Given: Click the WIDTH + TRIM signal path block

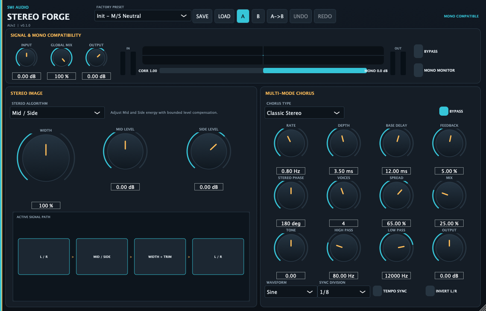Looking at the screenshot, I should tap(160, 256).
